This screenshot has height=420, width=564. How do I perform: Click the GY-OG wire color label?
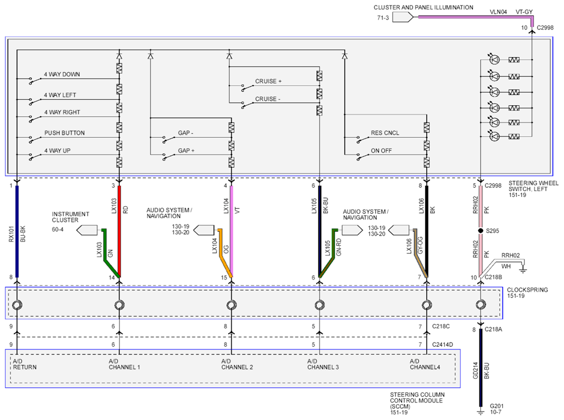click(420, 245)
